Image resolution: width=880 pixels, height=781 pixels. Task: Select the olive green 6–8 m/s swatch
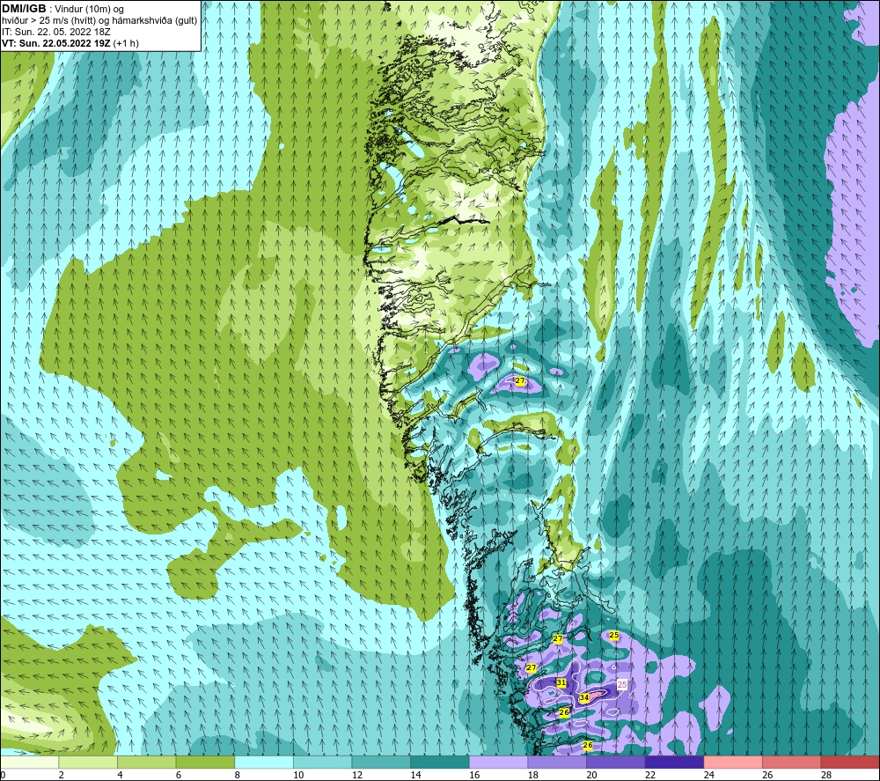(205, 762)
